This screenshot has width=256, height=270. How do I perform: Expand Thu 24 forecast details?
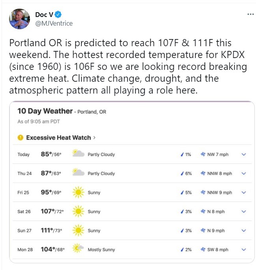pos(244,173)
